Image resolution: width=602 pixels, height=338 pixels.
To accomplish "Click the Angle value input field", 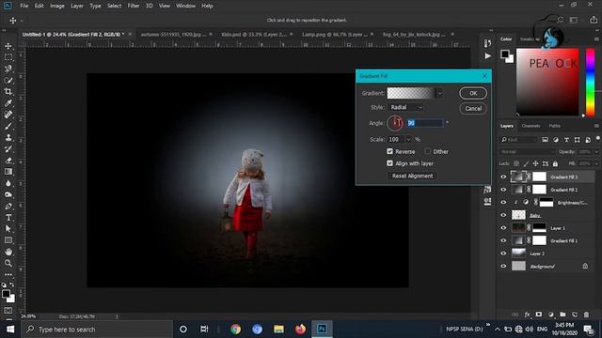I will click(x=425, y=123).
